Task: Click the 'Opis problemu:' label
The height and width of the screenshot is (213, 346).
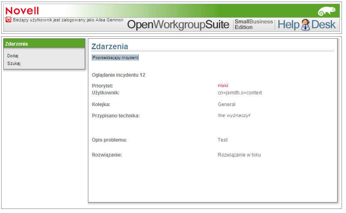Action: [x=109, y=140]
